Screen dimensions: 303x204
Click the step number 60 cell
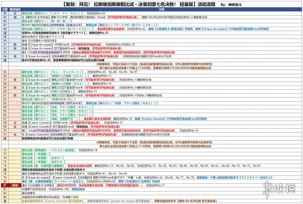(x=5, y=91)
